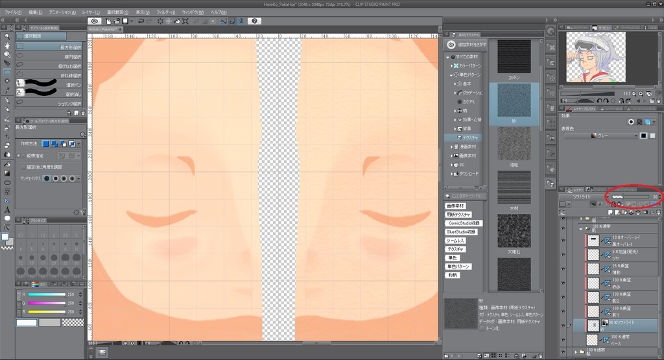
Task: Expand the カラーパターン tree node
Action: (451, 66)
